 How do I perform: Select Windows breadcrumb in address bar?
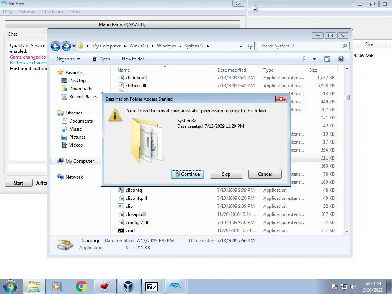pos(166,46)
